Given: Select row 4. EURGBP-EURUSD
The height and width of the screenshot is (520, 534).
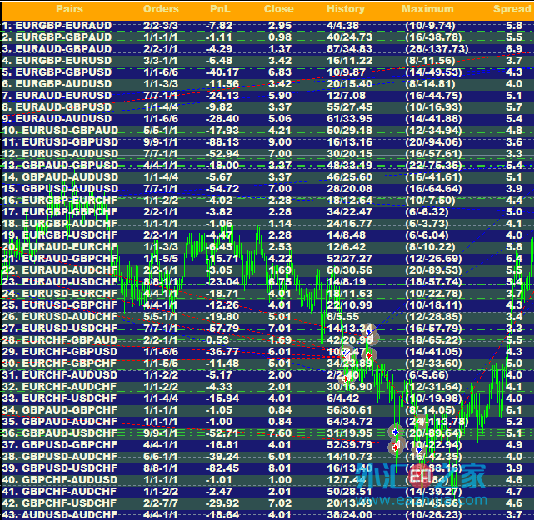Looking at the screenshot, I should (x=268, y=61).
